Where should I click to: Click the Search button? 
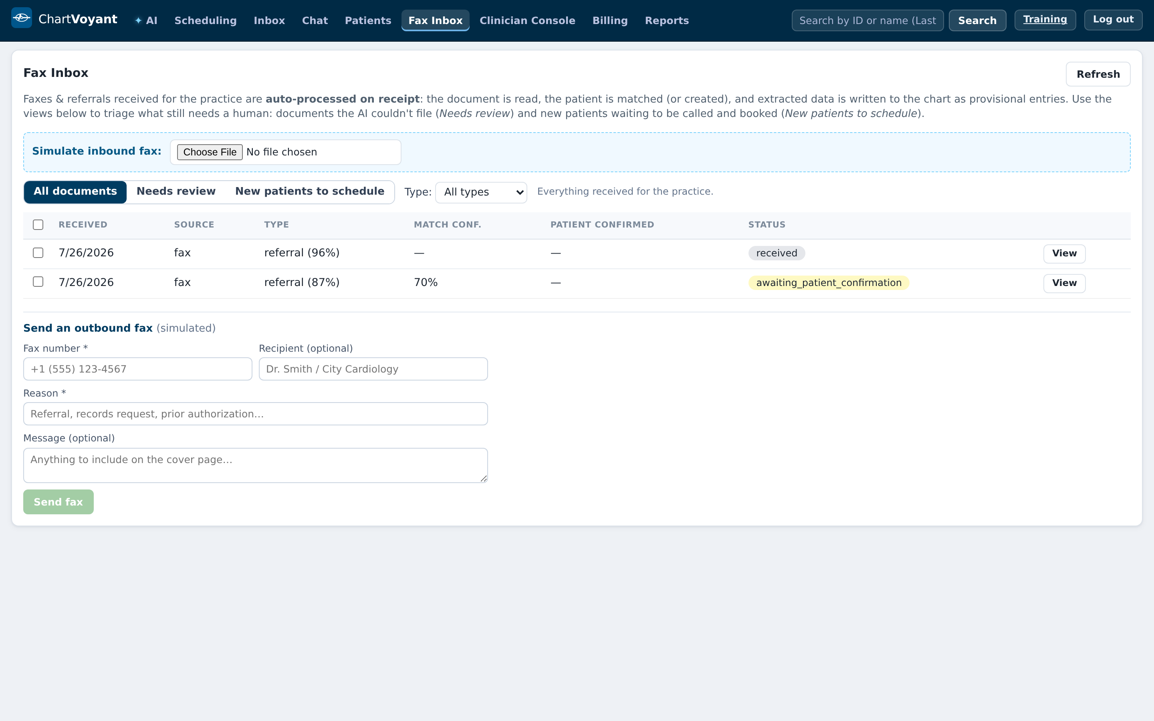(977, 20)
